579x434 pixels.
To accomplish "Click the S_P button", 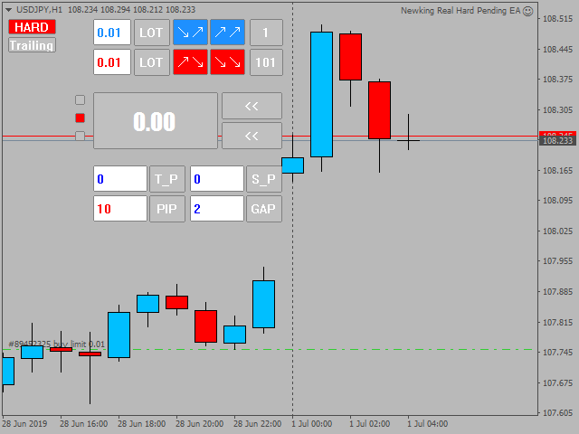I will point(264,179).
